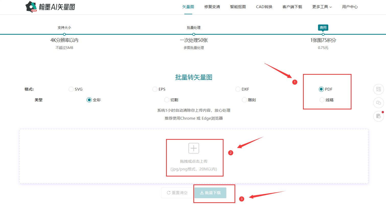Click the 重置清空 button
The width and height of the screenshot is (386, 214).
click(x=177, y=193)
